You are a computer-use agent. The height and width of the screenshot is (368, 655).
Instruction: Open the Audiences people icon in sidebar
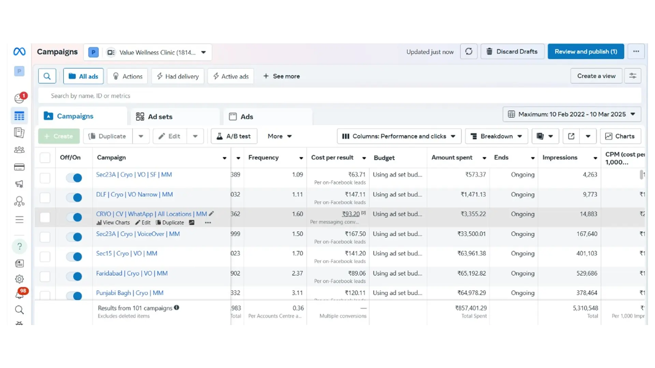tap(19, 150)
